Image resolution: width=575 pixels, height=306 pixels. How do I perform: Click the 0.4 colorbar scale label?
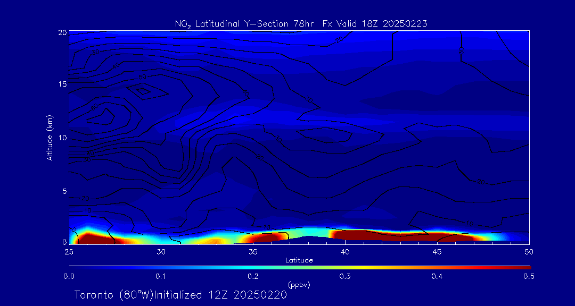click(437, 276)
